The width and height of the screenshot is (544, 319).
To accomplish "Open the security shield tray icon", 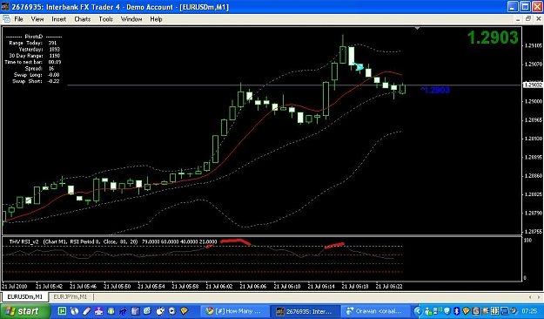I will tap(447, 310).
